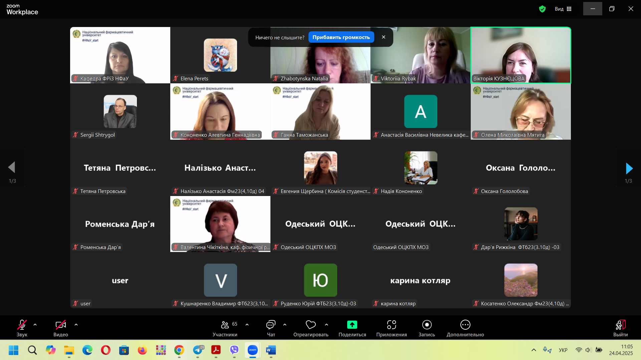Go to next gallery page arrow
This screenshot has width=641, height=360.
[x=629, y=168]
